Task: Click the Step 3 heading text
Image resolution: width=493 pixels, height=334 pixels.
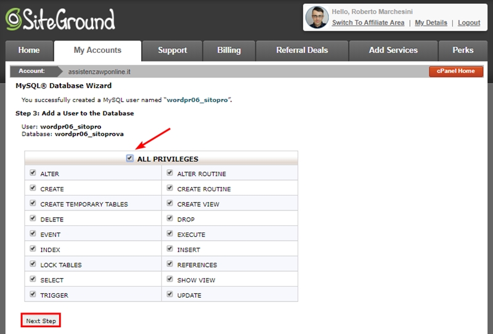Action: point(75,113)
